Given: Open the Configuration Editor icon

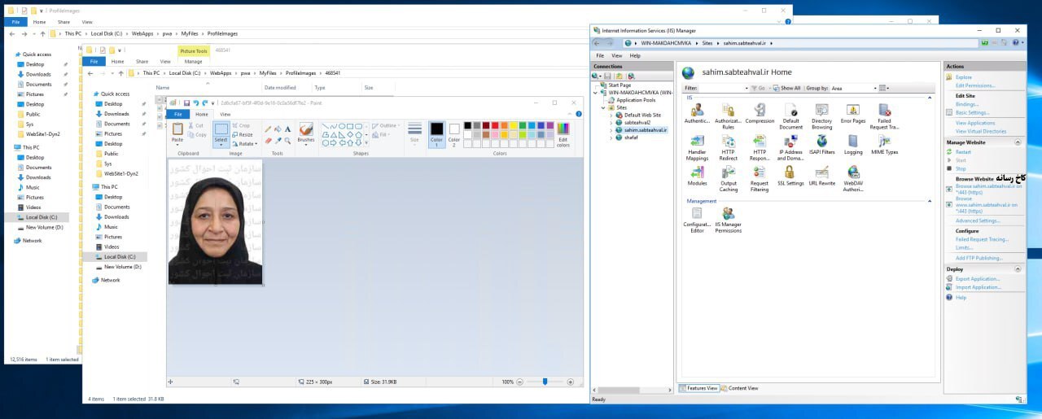Looking at the screenshot, I should (x=697, y=220).
